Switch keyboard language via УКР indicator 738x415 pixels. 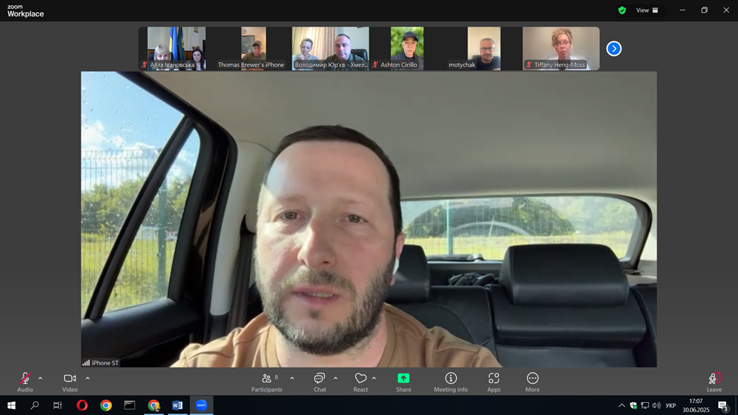tap(670, 406)
